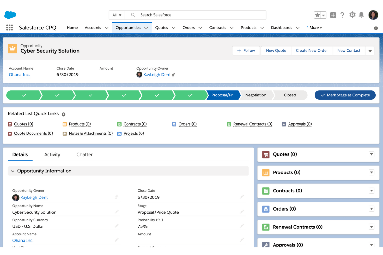Open the search scope All dropdown
Screen dimensions: 383x255
(117, 15)
